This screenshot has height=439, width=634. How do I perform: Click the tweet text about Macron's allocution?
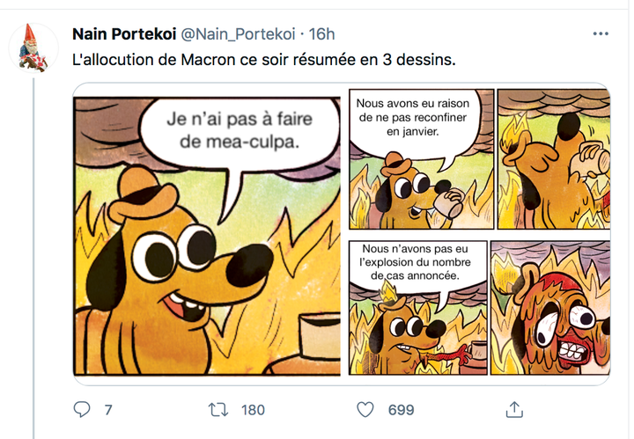click(264, 60)
